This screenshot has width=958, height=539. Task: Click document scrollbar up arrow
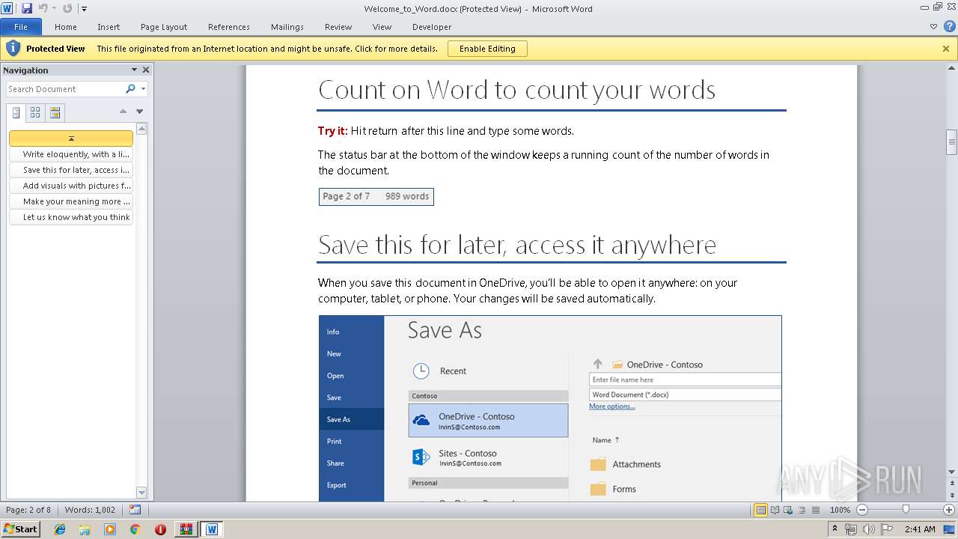[951, 70]
